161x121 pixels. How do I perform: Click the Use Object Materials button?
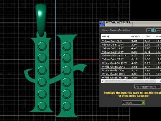coord(147,87)
